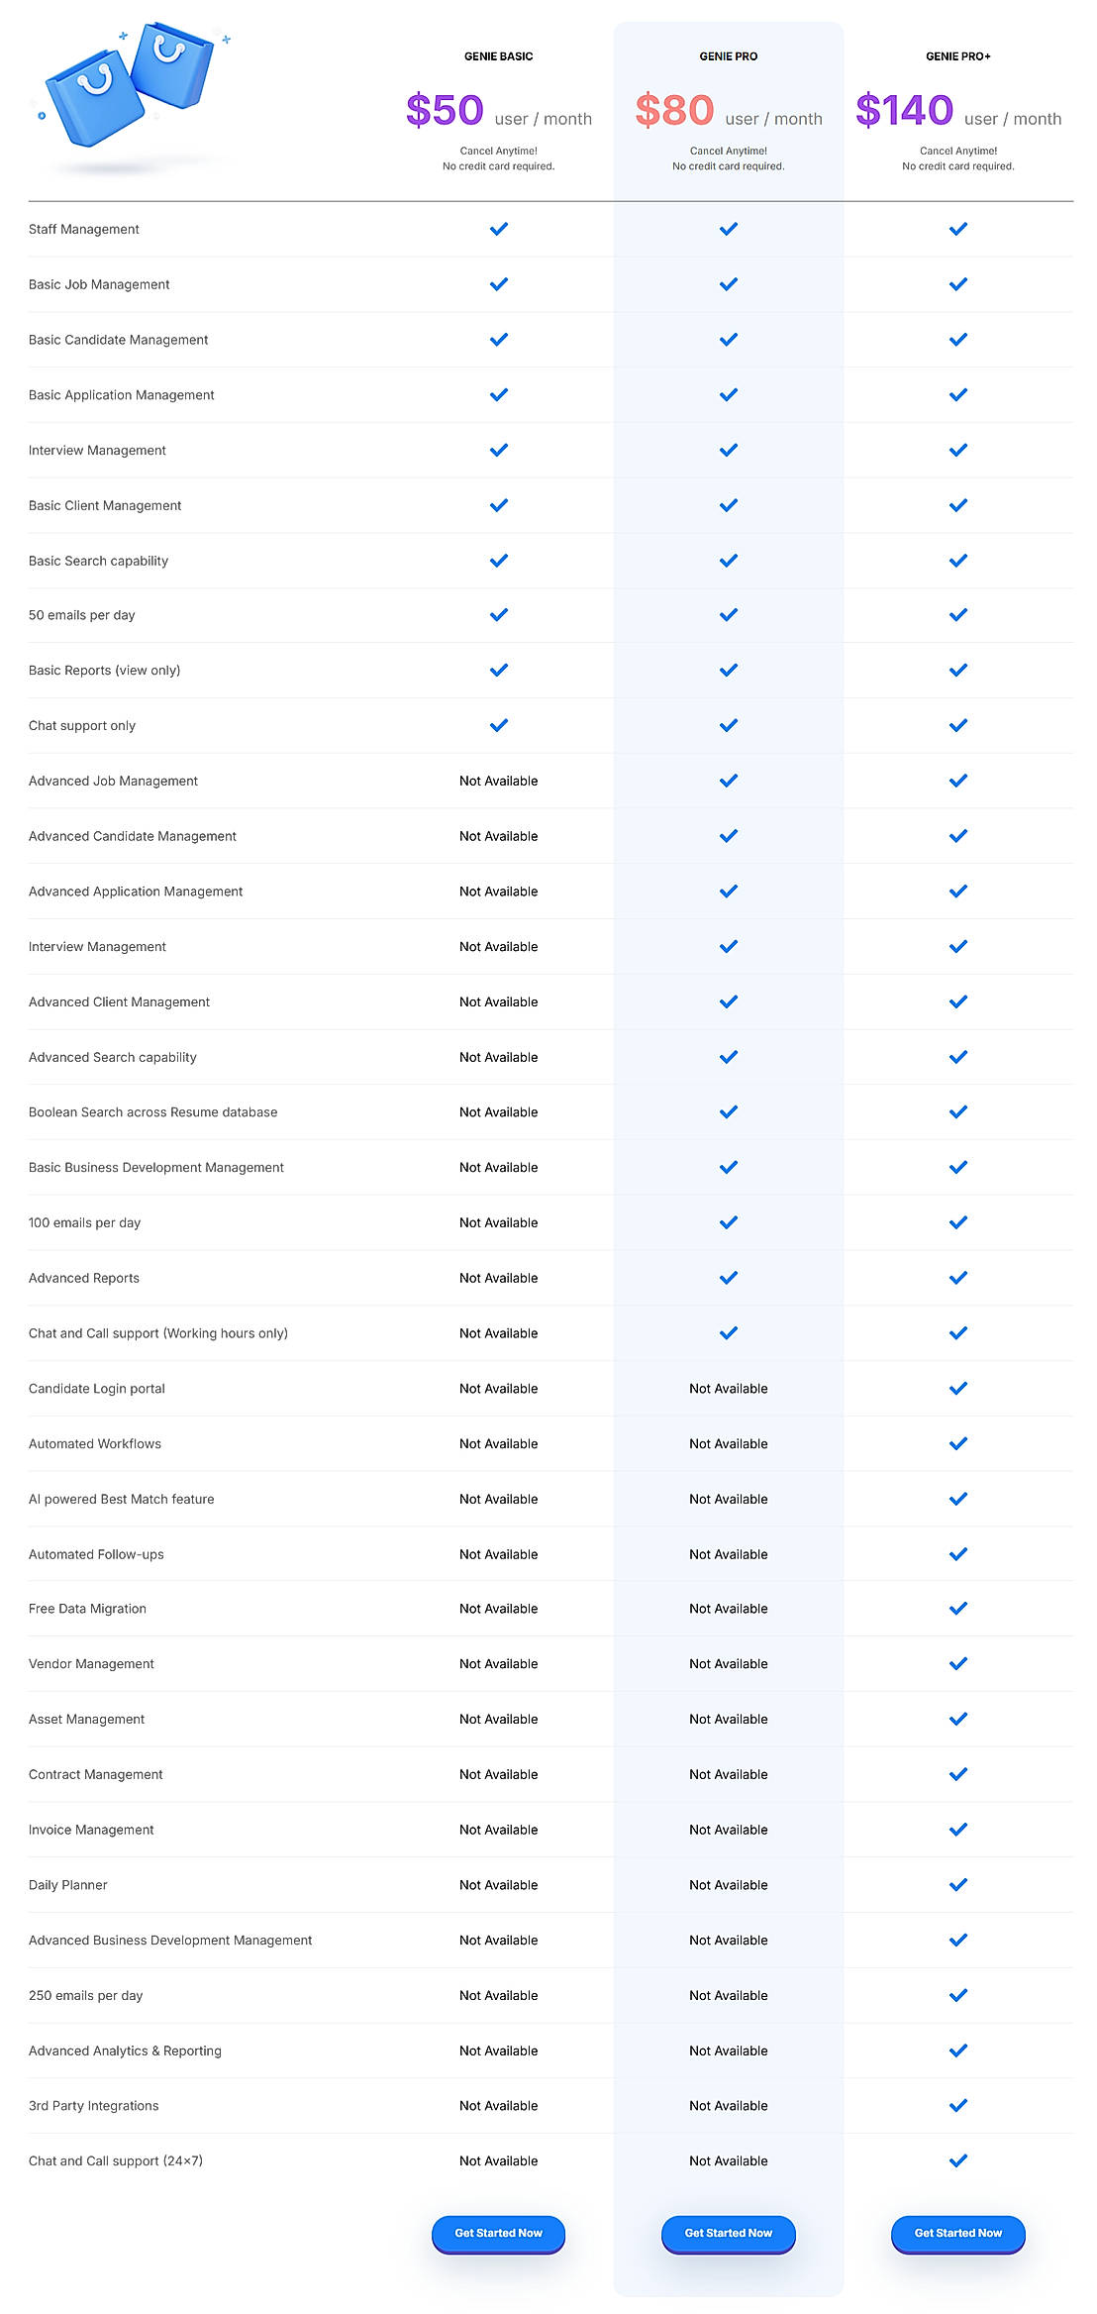1097x2314 pixels.
Task: Click the $80 price for Genie Pro
Action: 674,110
